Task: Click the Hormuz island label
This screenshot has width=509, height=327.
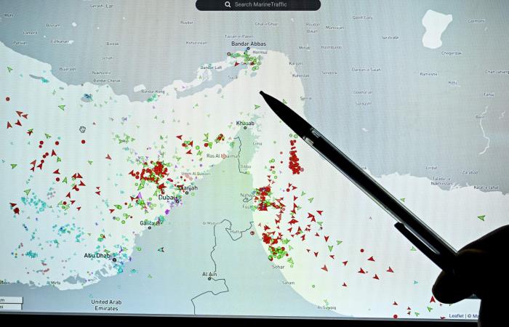Action: click(260, 52)
